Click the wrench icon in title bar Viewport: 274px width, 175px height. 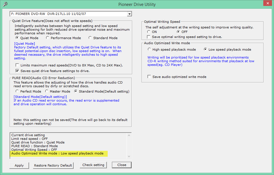point(5,4)
